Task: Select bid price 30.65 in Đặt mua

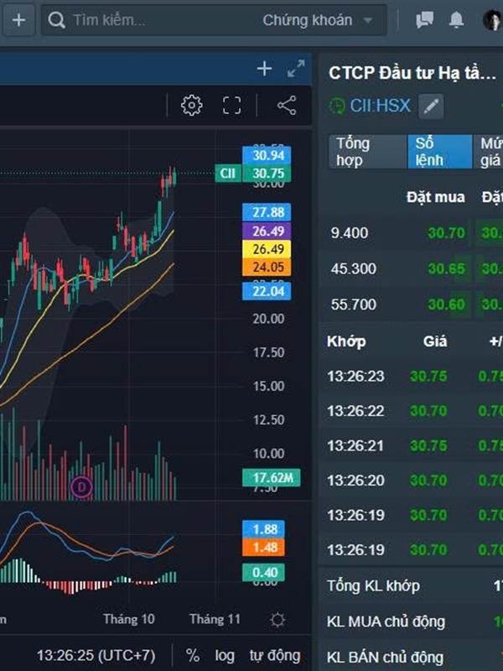Action: pos(446,268)
